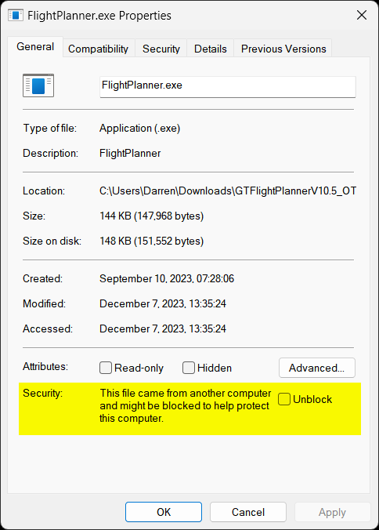Switch to the General tab
Screen dimensions: 379x530
pos(35,46)
